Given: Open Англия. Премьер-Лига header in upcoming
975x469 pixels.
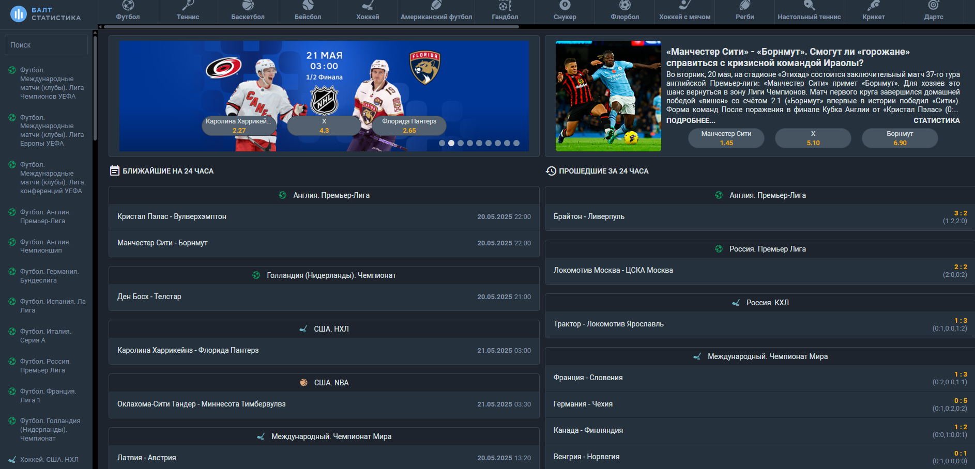Looking at the screenshot, I should (324, 195).
